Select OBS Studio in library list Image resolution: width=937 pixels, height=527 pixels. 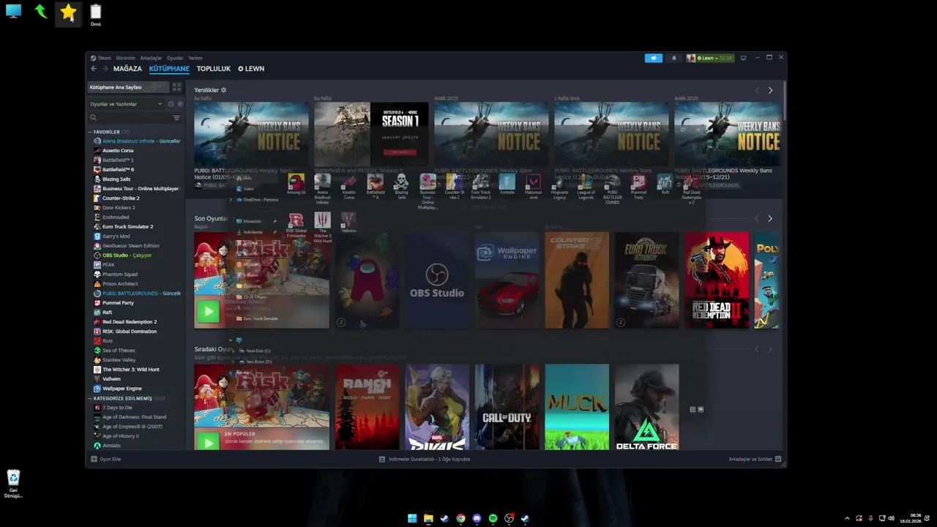tap(127, 255)
